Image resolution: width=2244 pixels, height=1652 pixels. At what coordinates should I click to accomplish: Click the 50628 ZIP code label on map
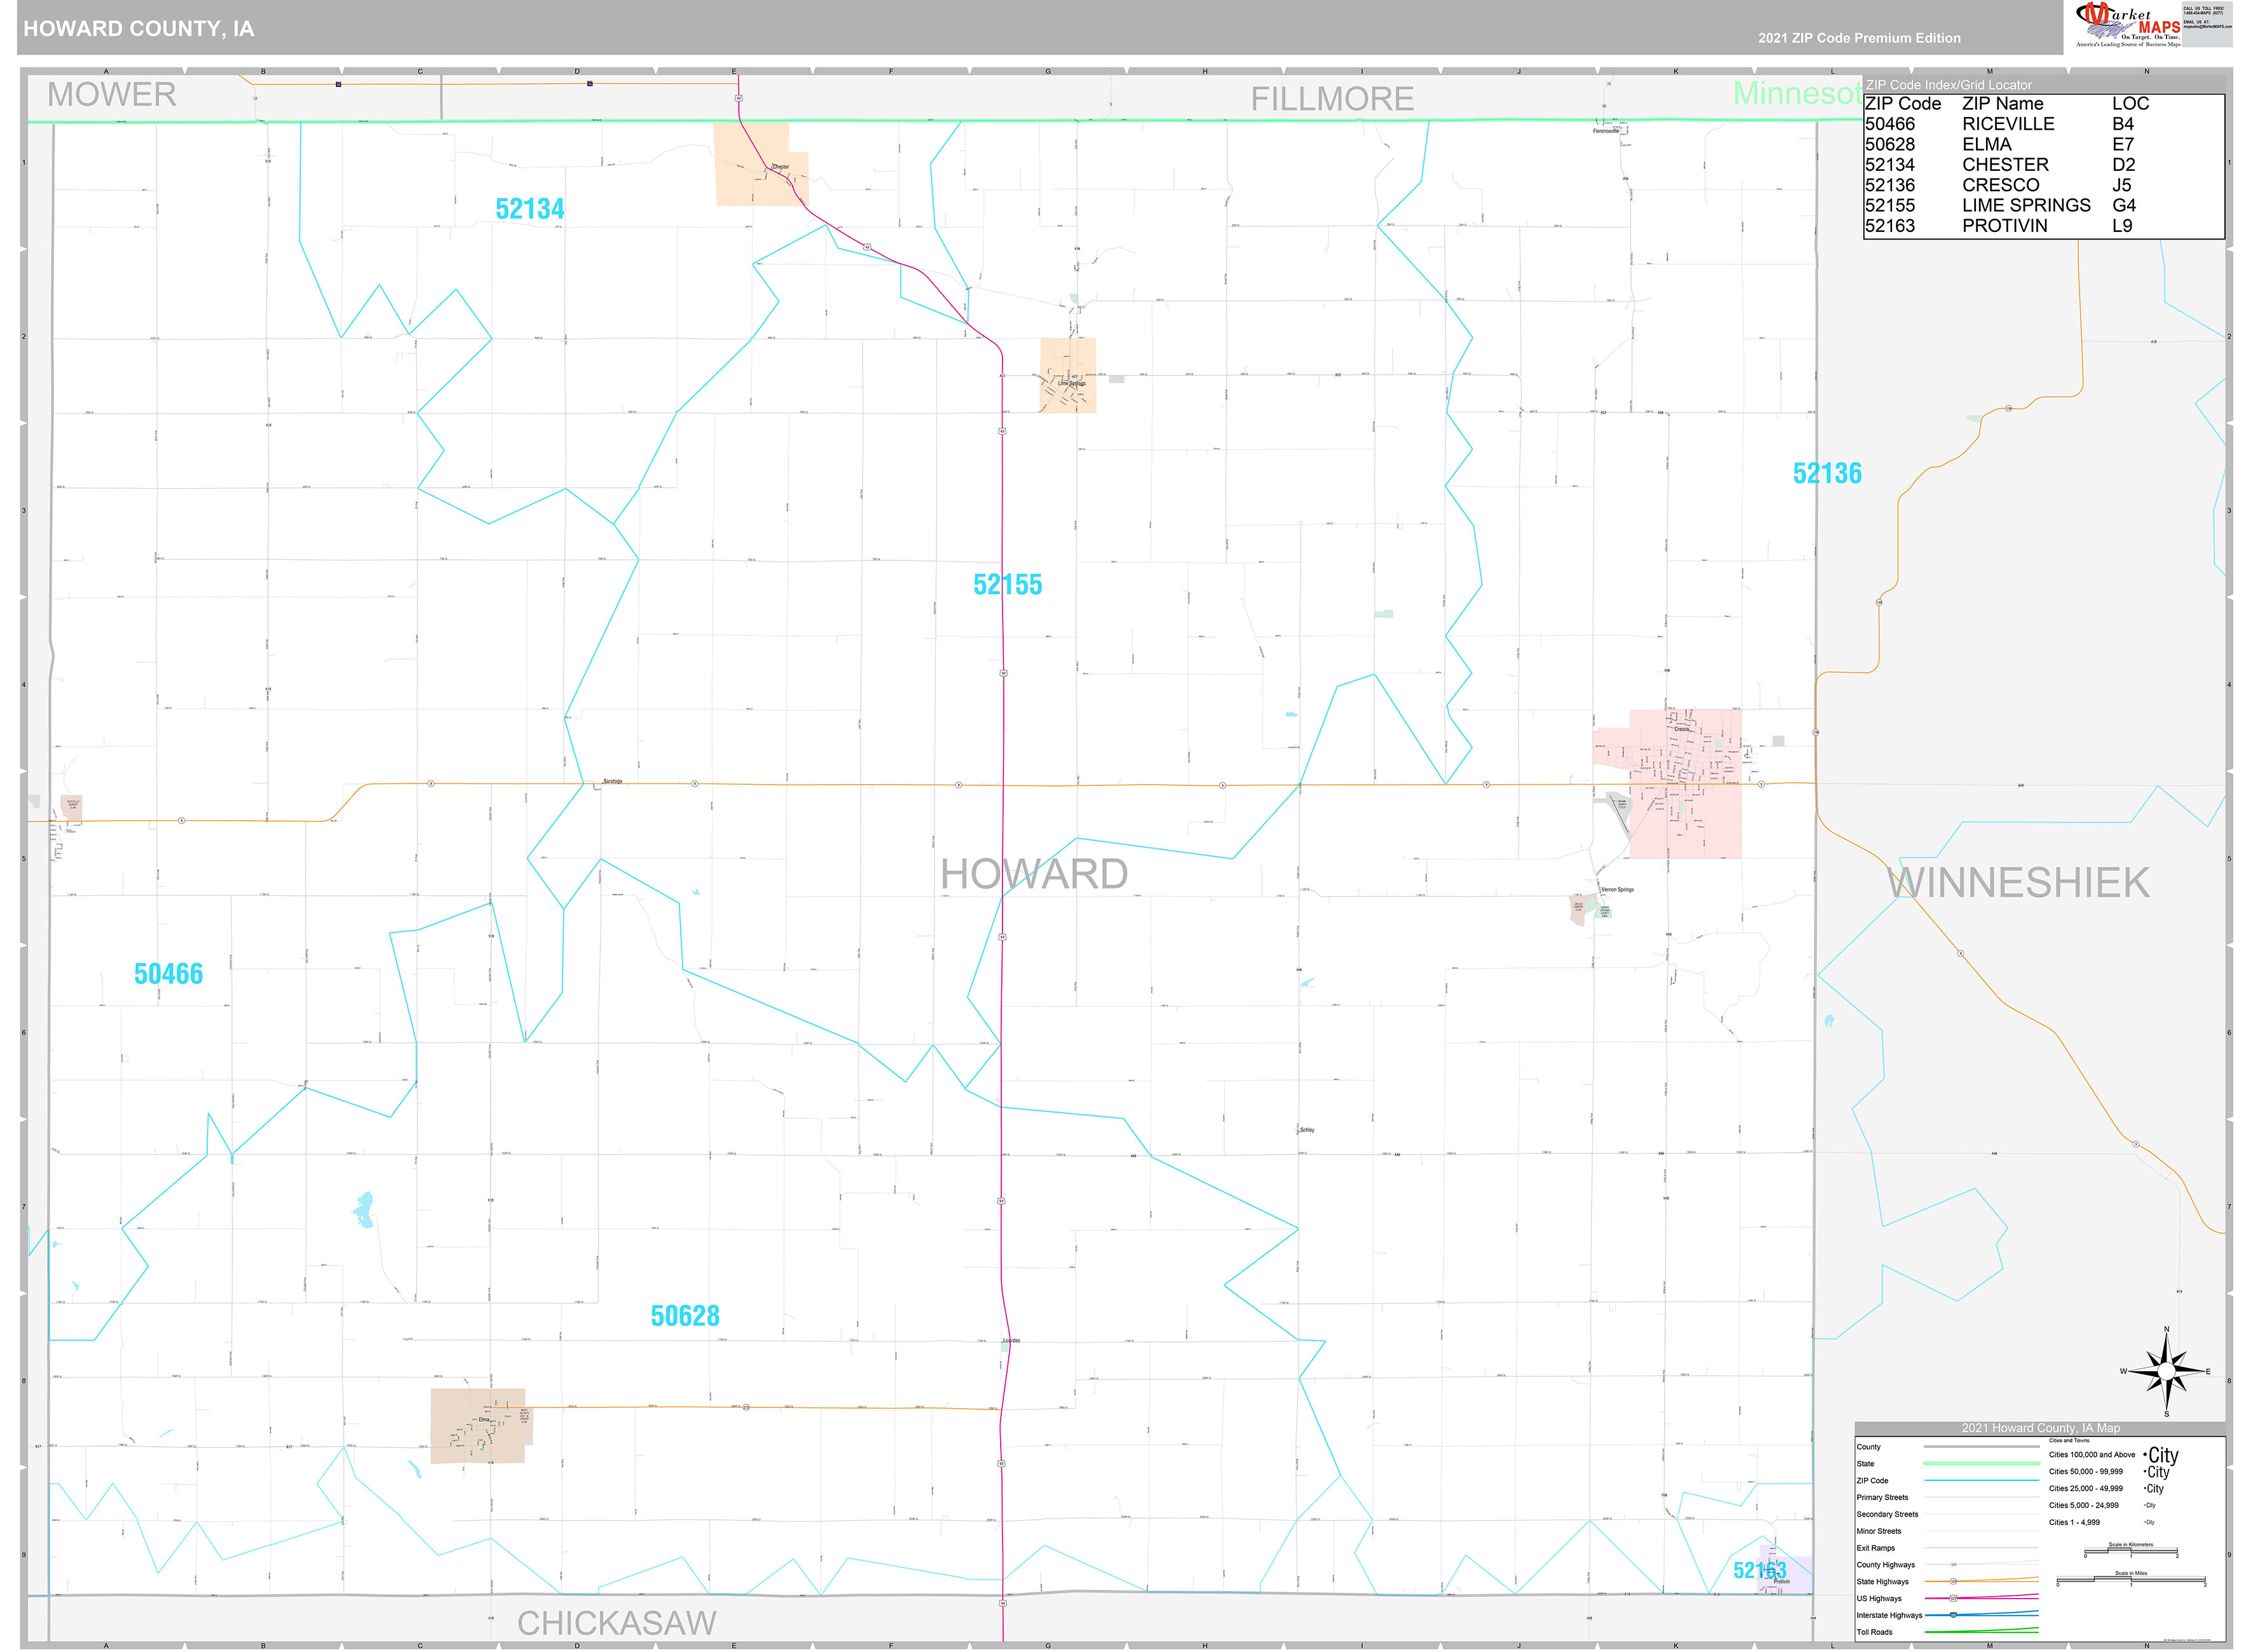click(x=685, y=1316)
